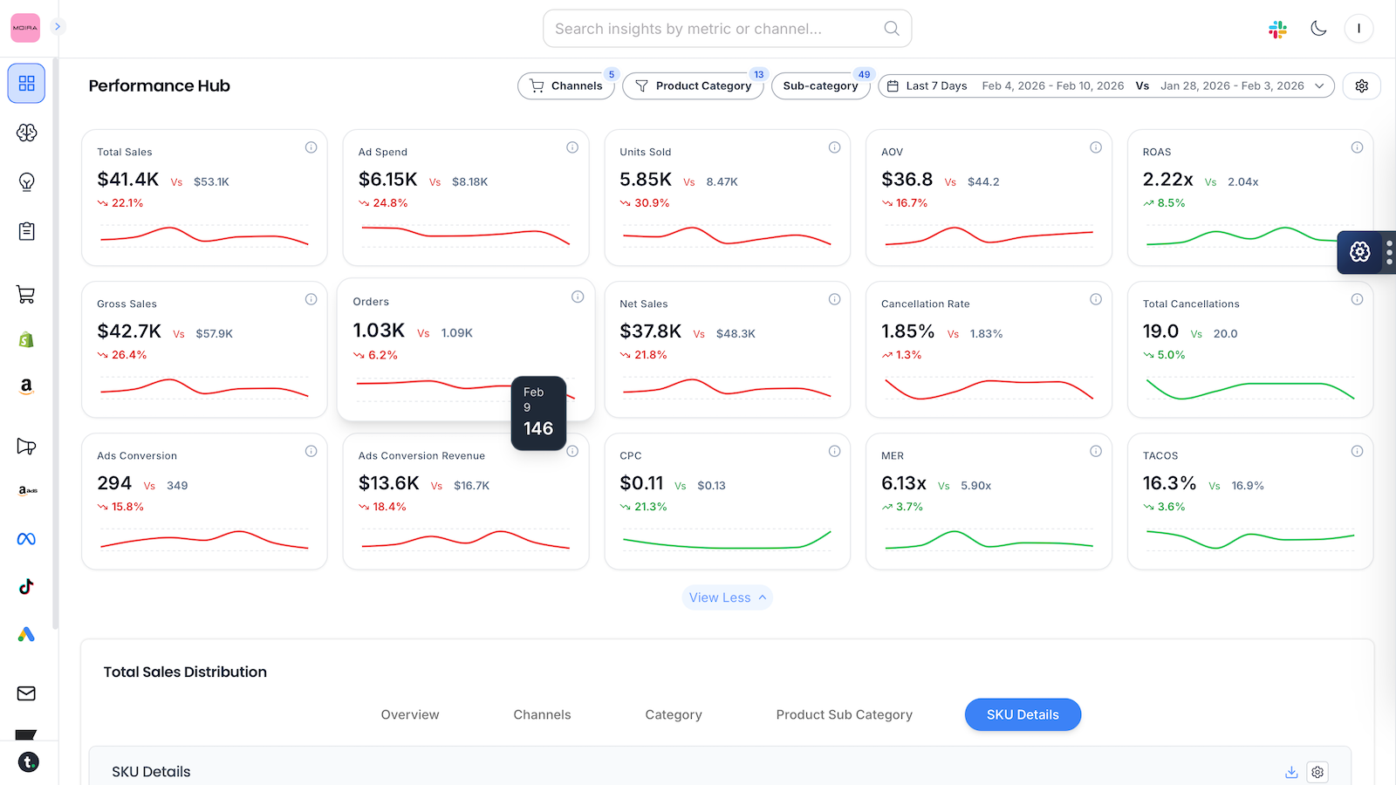Open the Meta ads section
1396x785 pixels.
click(x=26, y=539)
